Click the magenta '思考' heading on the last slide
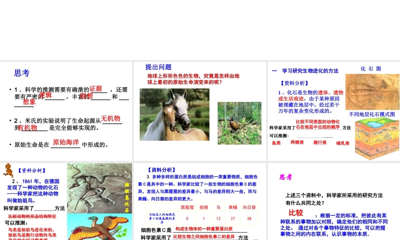 286,177
